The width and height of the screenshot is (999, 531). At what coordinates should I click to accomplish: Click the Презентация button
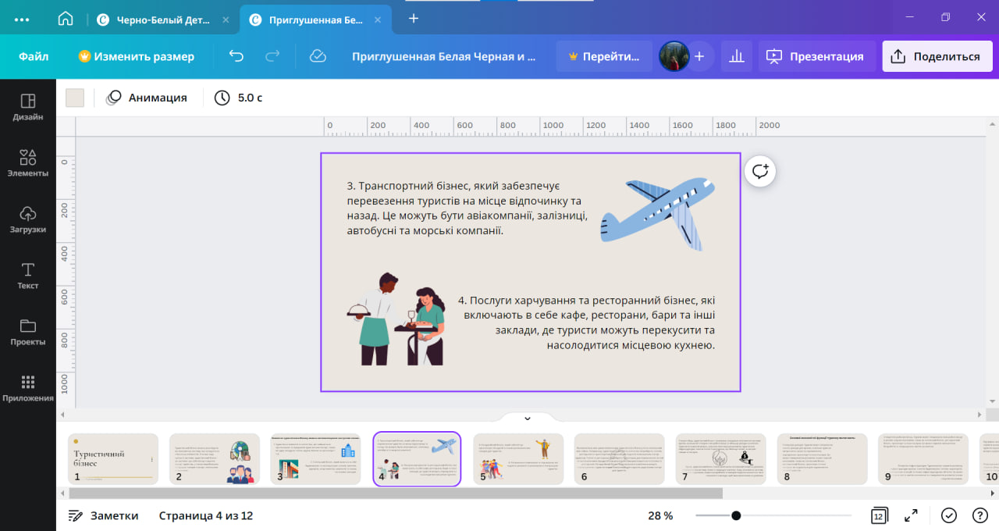(816, 56)
